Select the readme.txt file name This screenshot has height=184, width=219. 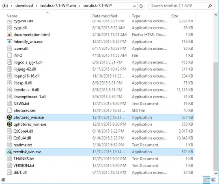point(23,145)
